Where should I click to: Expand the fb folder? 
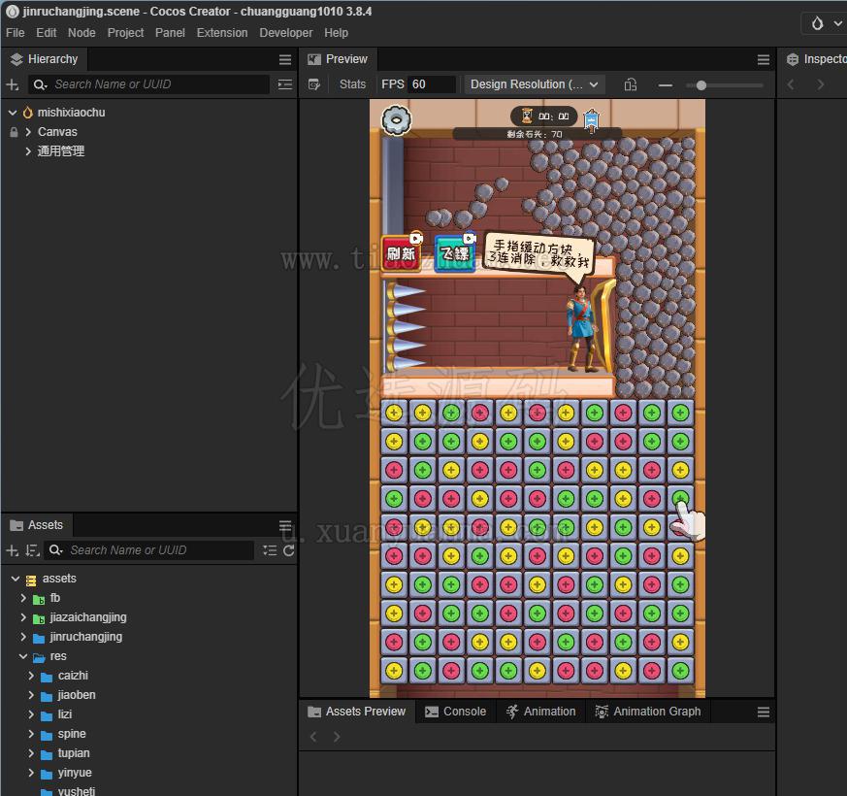click(x=23, y=598)
